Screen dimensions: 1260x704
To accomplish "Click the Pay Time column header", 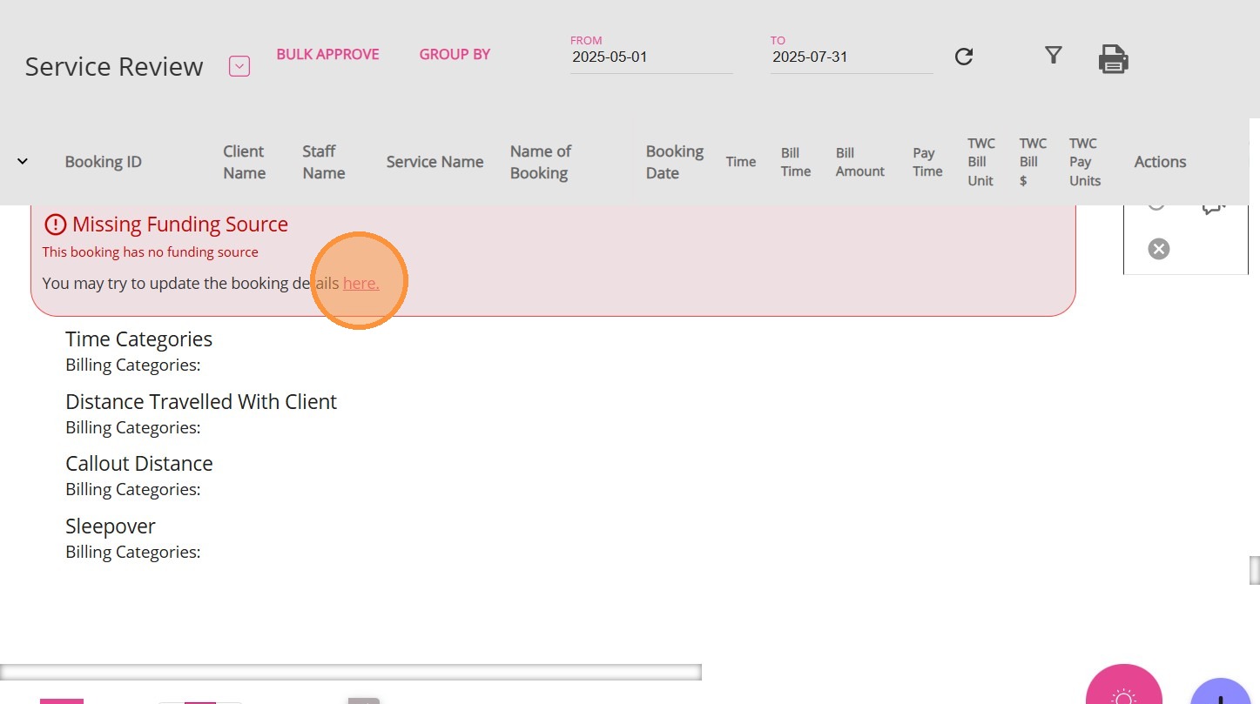I will point(927,162).
